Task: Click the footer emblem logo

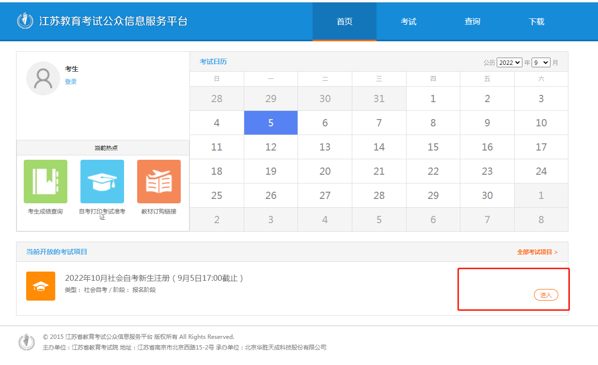Action: 27,342
